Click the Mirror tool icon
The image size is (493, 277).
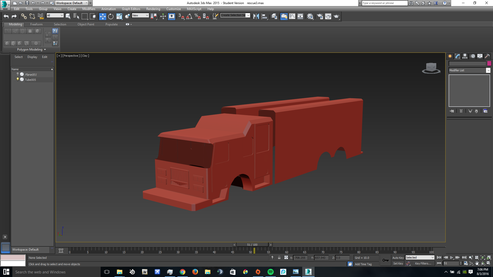click(256, 16)
